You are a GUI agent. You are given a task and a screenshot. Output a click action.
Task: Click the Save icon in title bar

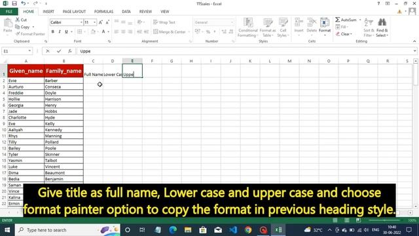(14, 3)
